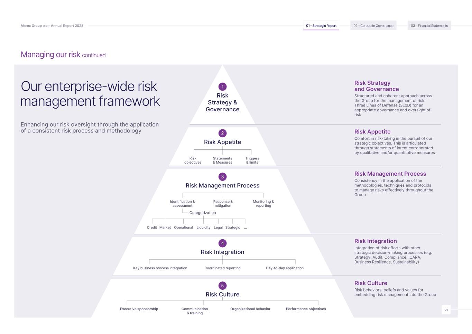Screen dimensions: 472x334
Task: Open the 01 – Strategic Report tab
Action: coord(321,26)
